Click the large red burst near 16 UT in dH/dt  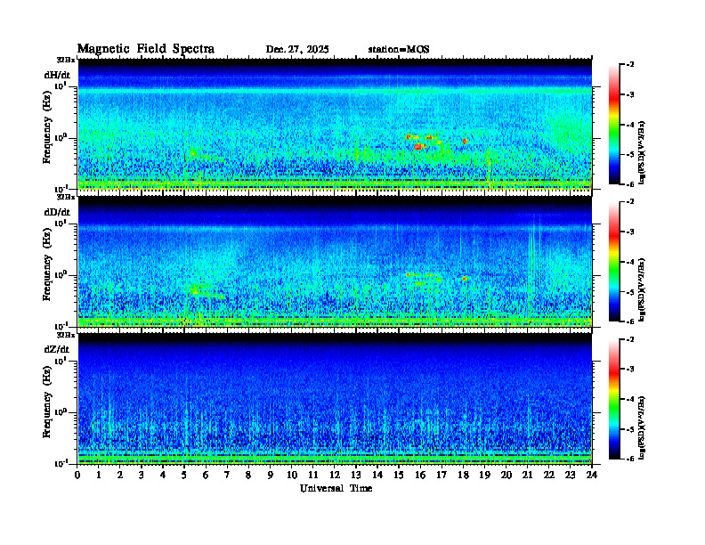click(x=419, y=146)
